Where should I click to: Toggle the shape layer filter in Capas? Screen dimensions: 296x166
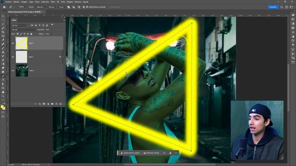43,25
